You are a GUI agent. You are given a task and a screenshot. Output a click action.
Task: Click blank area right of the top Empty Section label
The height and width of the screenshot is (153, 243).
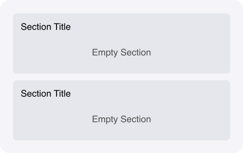coord(191,53)
